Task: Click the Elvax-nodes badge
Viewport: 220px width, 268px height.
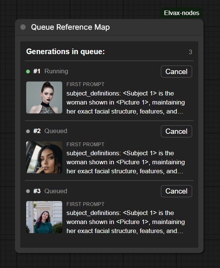Action: 181,13
